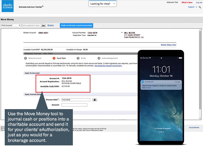Image resolution: width=203 pixels, height=149 pixels.
Task: Click the Available Cash/MMF $2,365,598.90 value
Action: 47,50
